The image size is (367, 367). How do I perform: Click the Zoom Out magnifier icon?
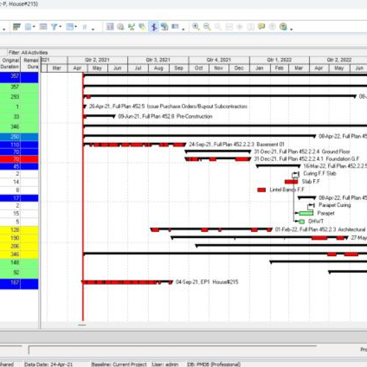click(207, 27)
